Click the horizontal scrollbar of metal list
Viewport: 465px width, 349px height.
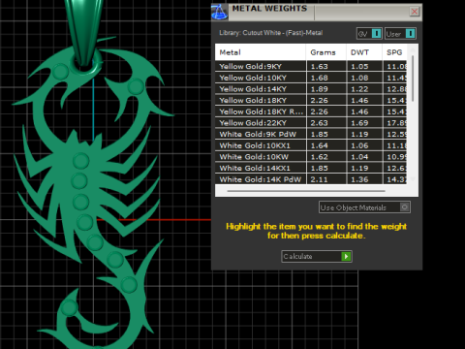(x=306, y=191)
